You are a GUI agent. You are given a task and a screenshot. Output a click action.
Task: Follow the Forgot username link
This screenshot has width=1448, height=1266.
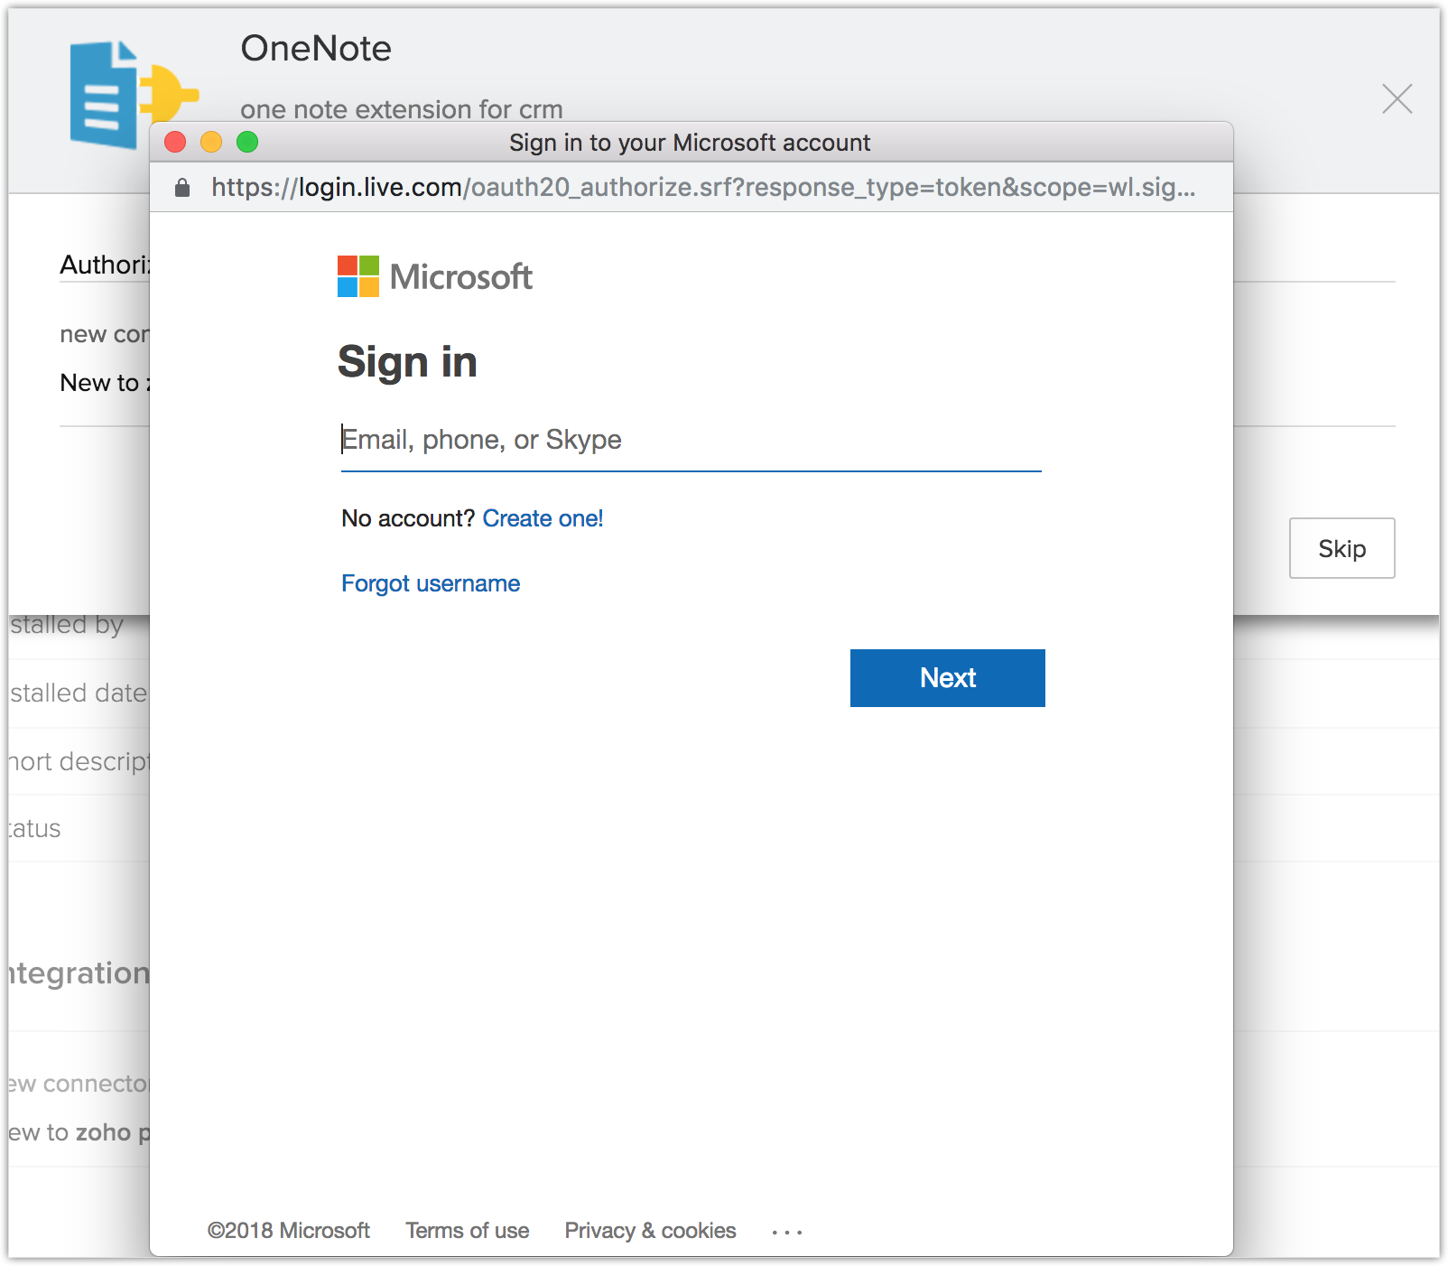[431, 583]
